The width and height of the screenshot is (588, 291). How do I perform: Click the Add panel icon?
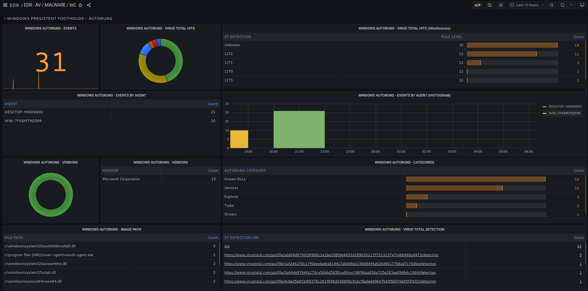[x=477, y=5]
